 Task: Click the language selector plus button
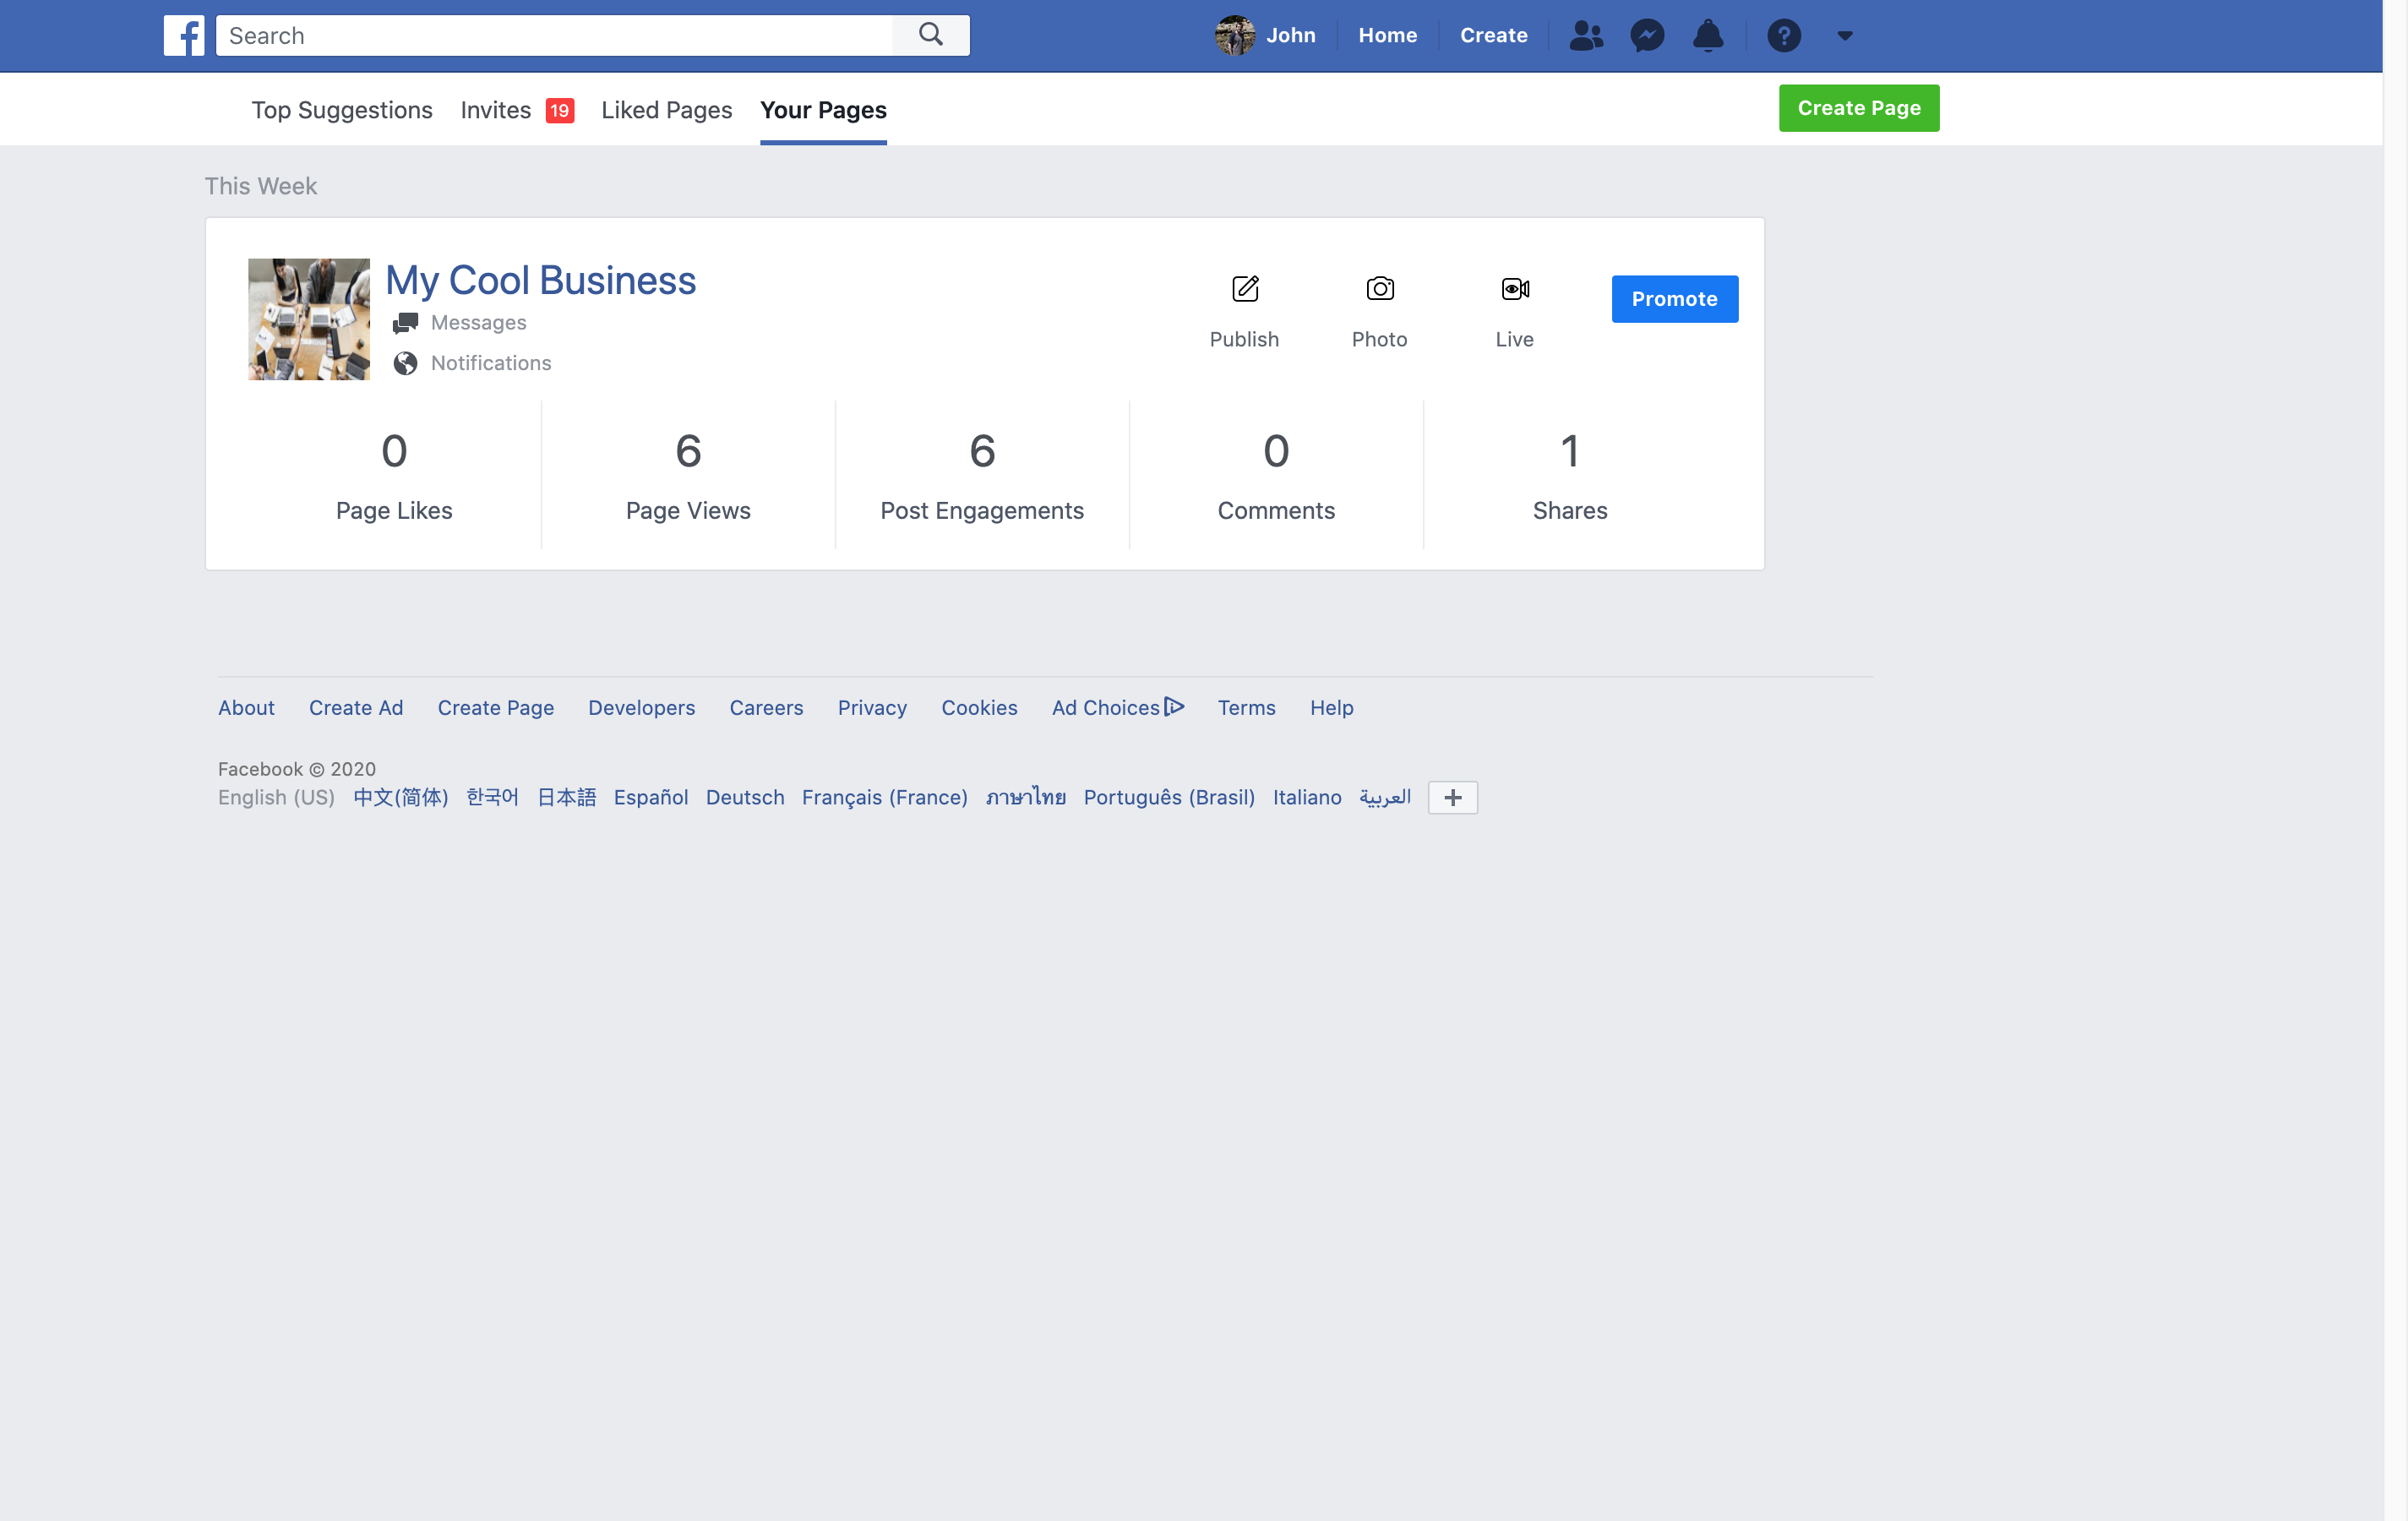pos(1453,798)
